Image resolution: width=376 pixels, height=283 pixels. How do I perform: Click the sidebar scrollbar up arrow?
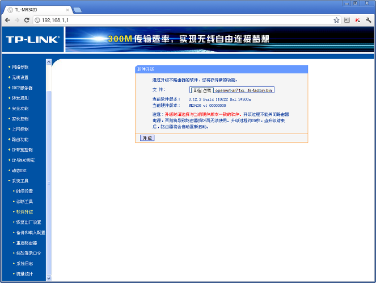49,62
